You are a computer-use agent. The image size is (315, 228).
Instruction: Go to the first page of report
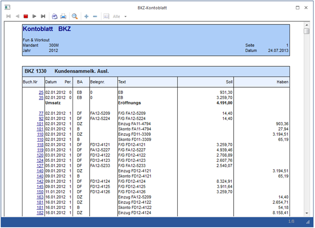[x=8, y=16]
